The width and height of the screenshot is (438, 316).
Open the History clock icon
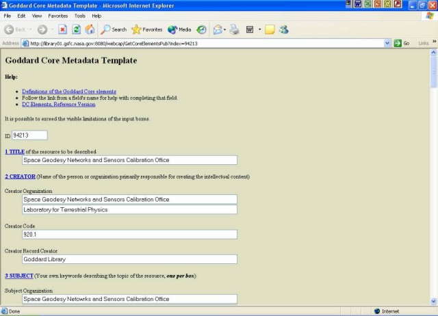[x=201, y=29]
